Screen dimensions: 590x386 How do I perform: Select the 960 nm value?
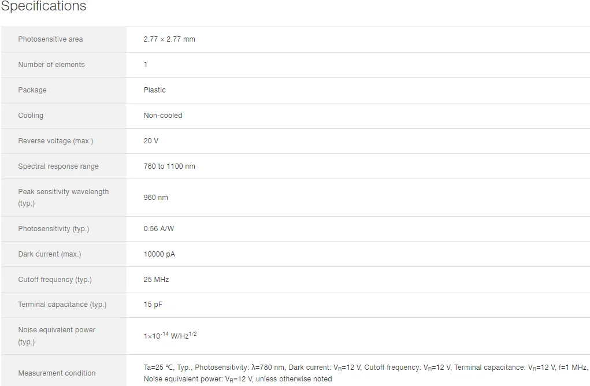pyautogui.click(x=156, y=198)
